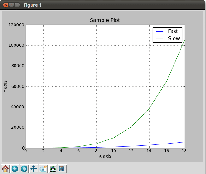This screenshot has width=206, height=174.
Task: Save the figure with floppy disk icon
Action: click(x=62, y=169)
